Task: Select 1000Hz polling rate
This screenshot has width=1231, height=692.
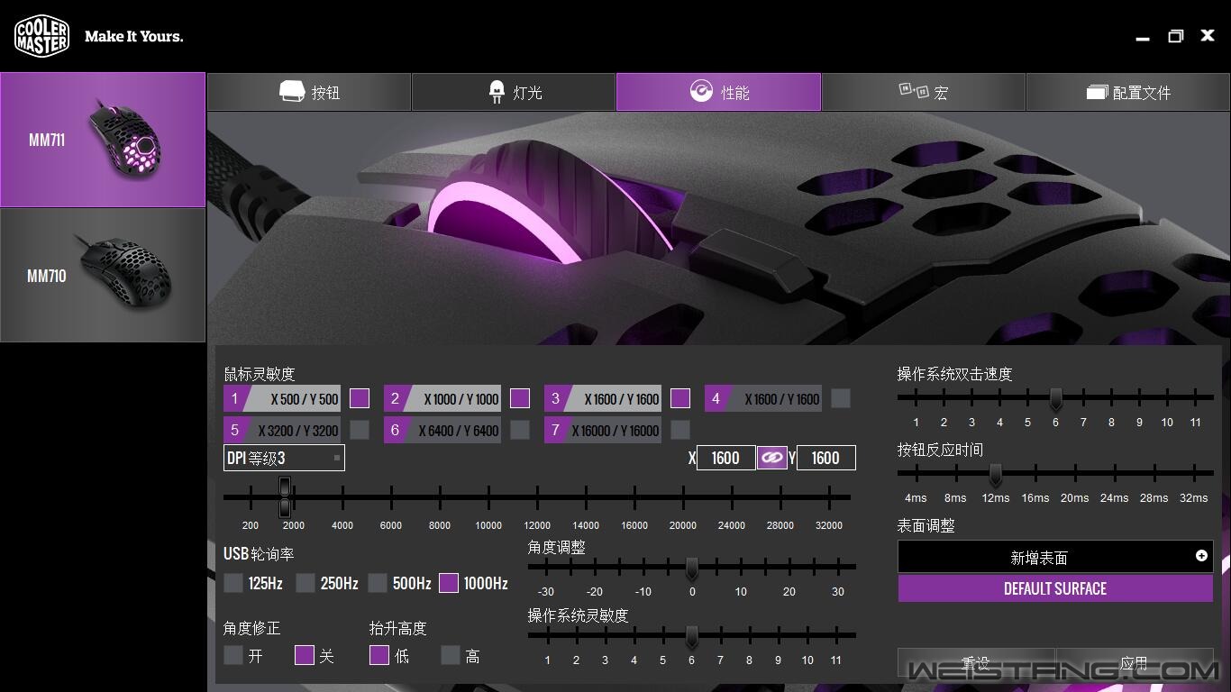Action: coord(449,583)
